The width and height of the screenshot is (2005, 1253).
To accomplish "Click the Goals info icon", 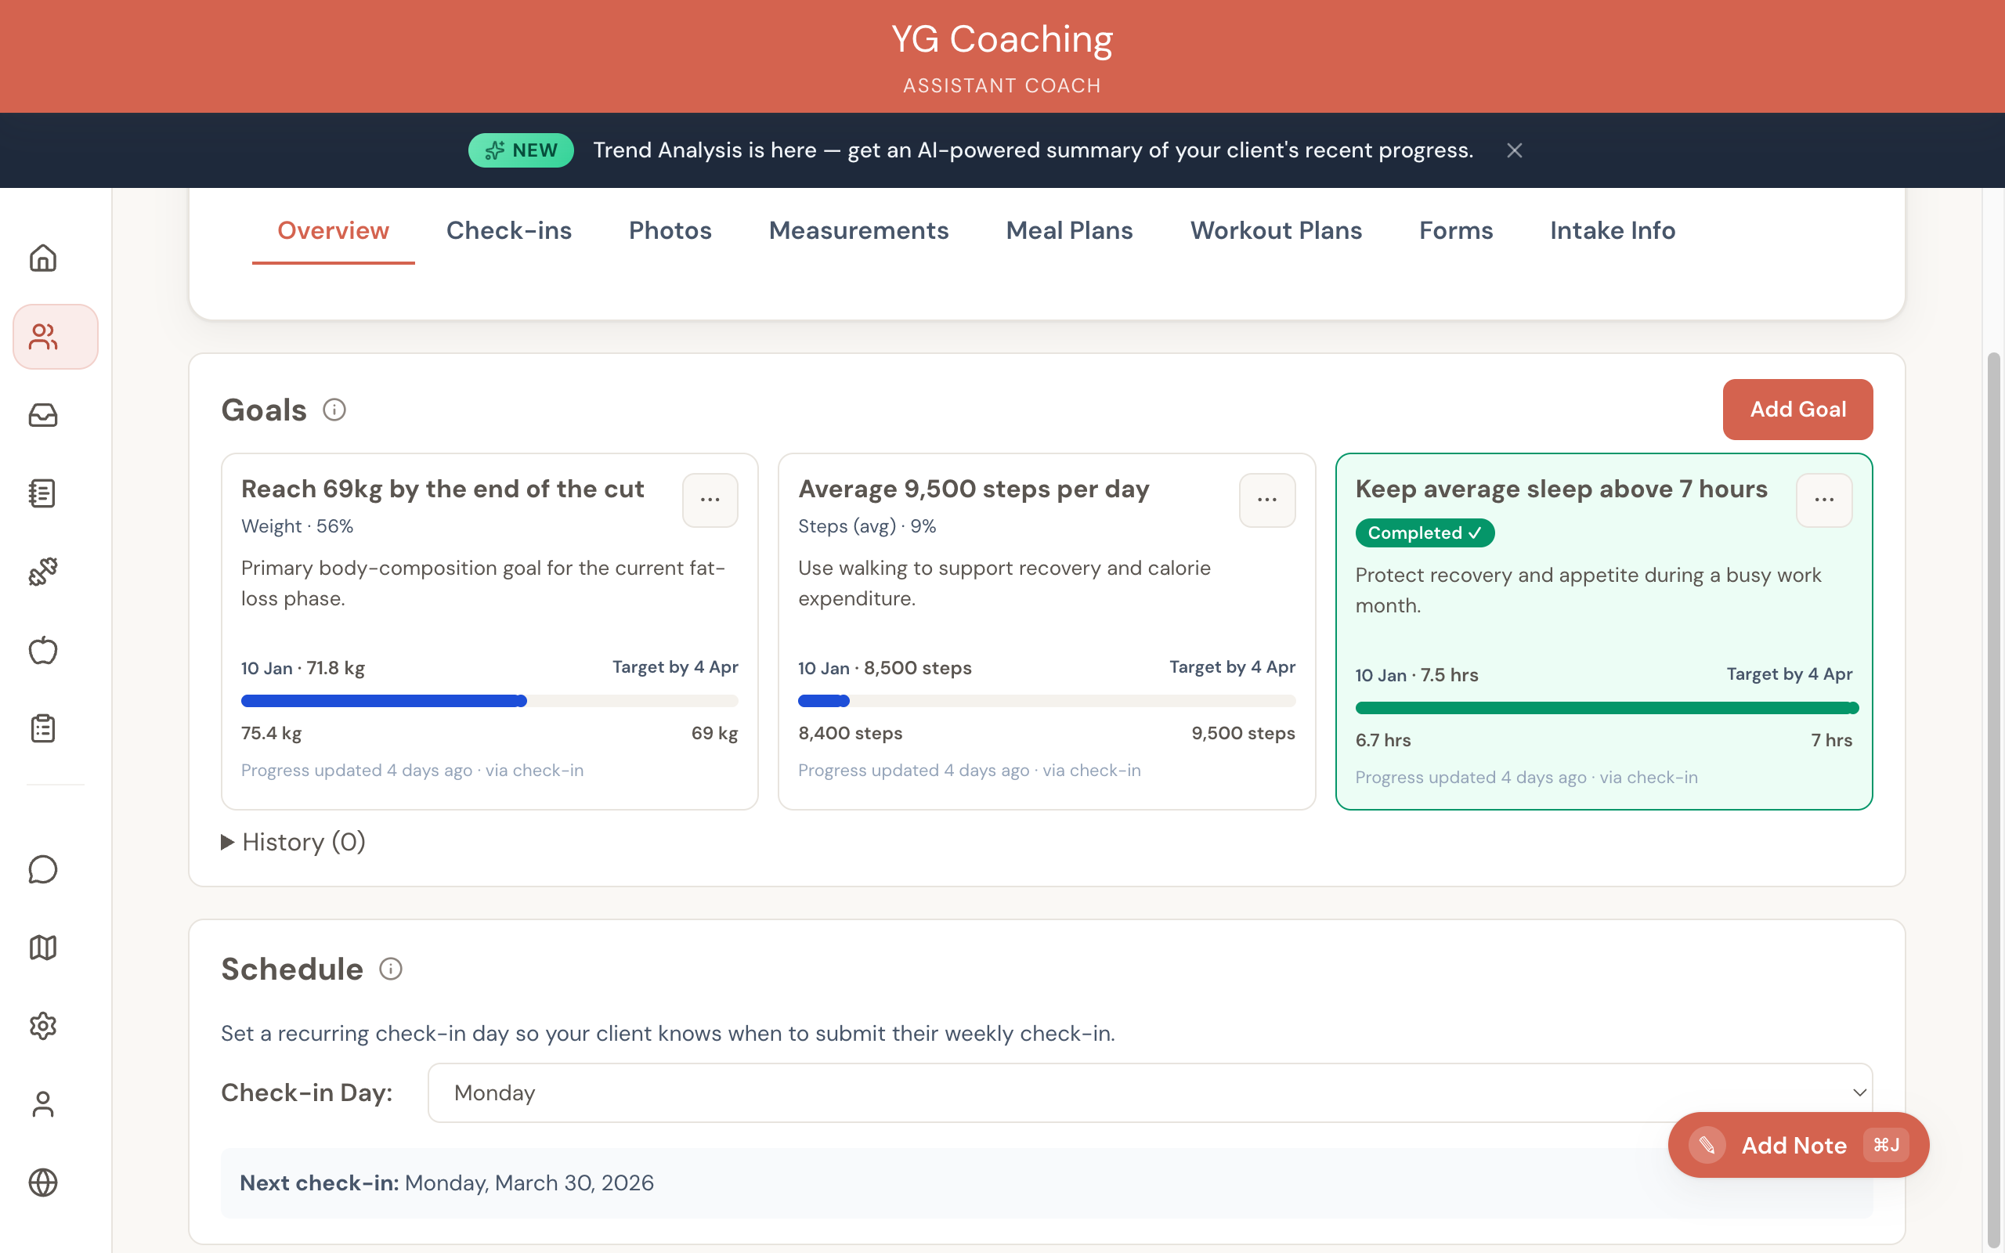I will [334, 409].
